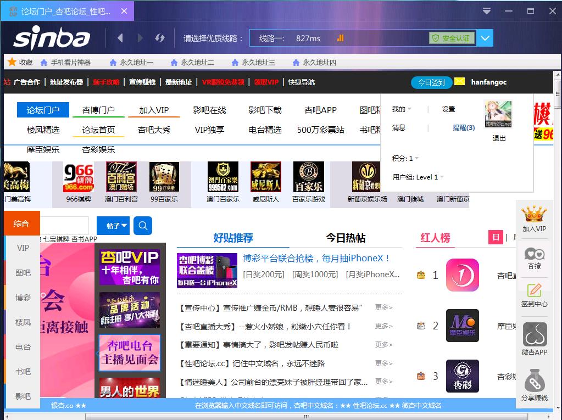Select 图吧 in the left sidebar

point(23,273)
